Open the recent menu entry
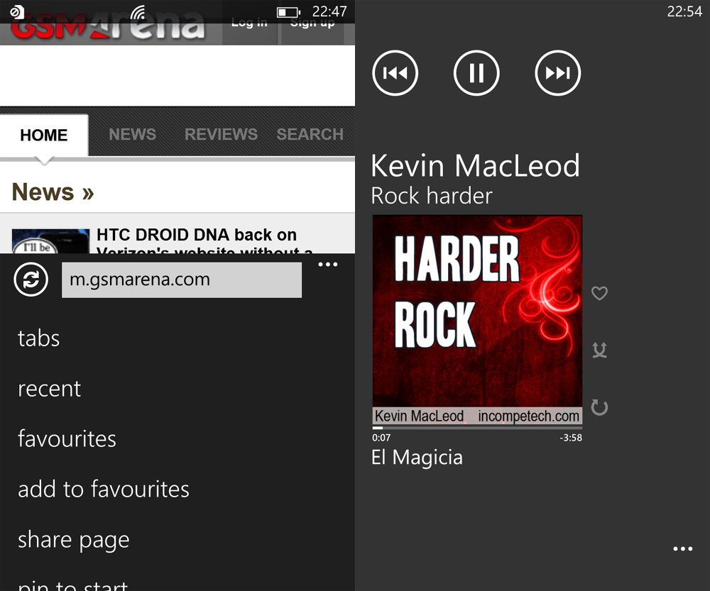 (x=50, y=389)
